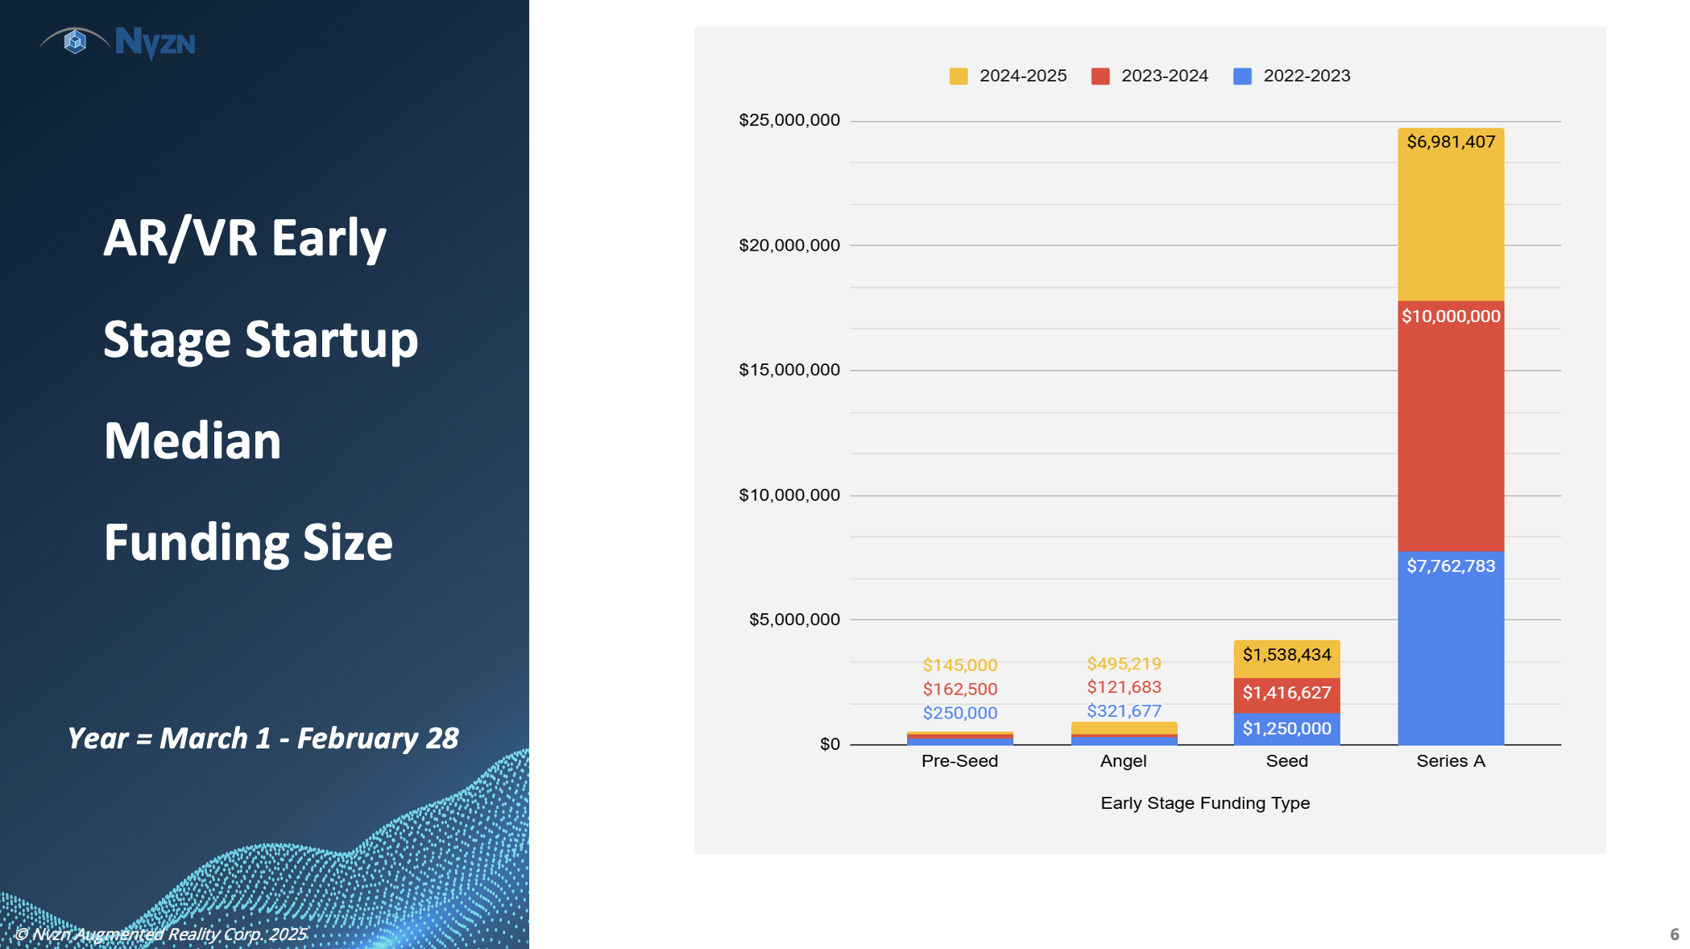The height and width of the screenshot is (949, 1690).
Task: Select the Angel bar in the chart
Action: click(x=1124, y=731)
